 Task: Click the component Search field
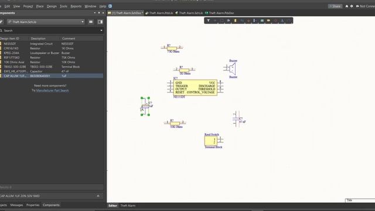(x=50, y=30)
